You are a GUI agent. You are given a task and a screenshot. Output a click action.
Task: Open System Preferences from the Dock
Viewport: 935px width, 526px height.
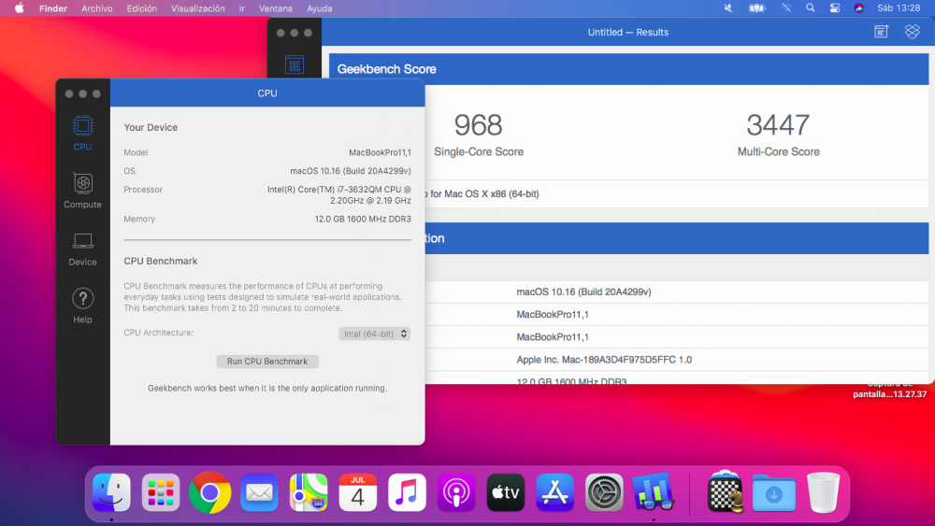click(x=604, y=492)
